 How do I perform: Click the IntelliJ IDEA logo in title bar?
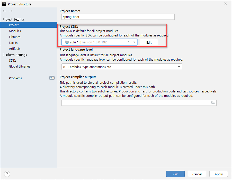coord(4,4)
